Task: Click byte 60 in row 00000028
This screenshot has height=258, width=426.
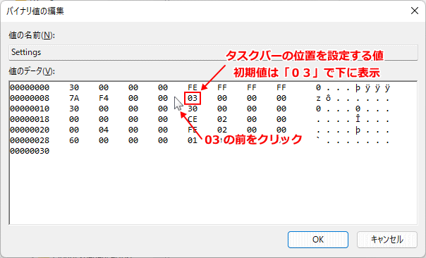Action: point(74,140)
